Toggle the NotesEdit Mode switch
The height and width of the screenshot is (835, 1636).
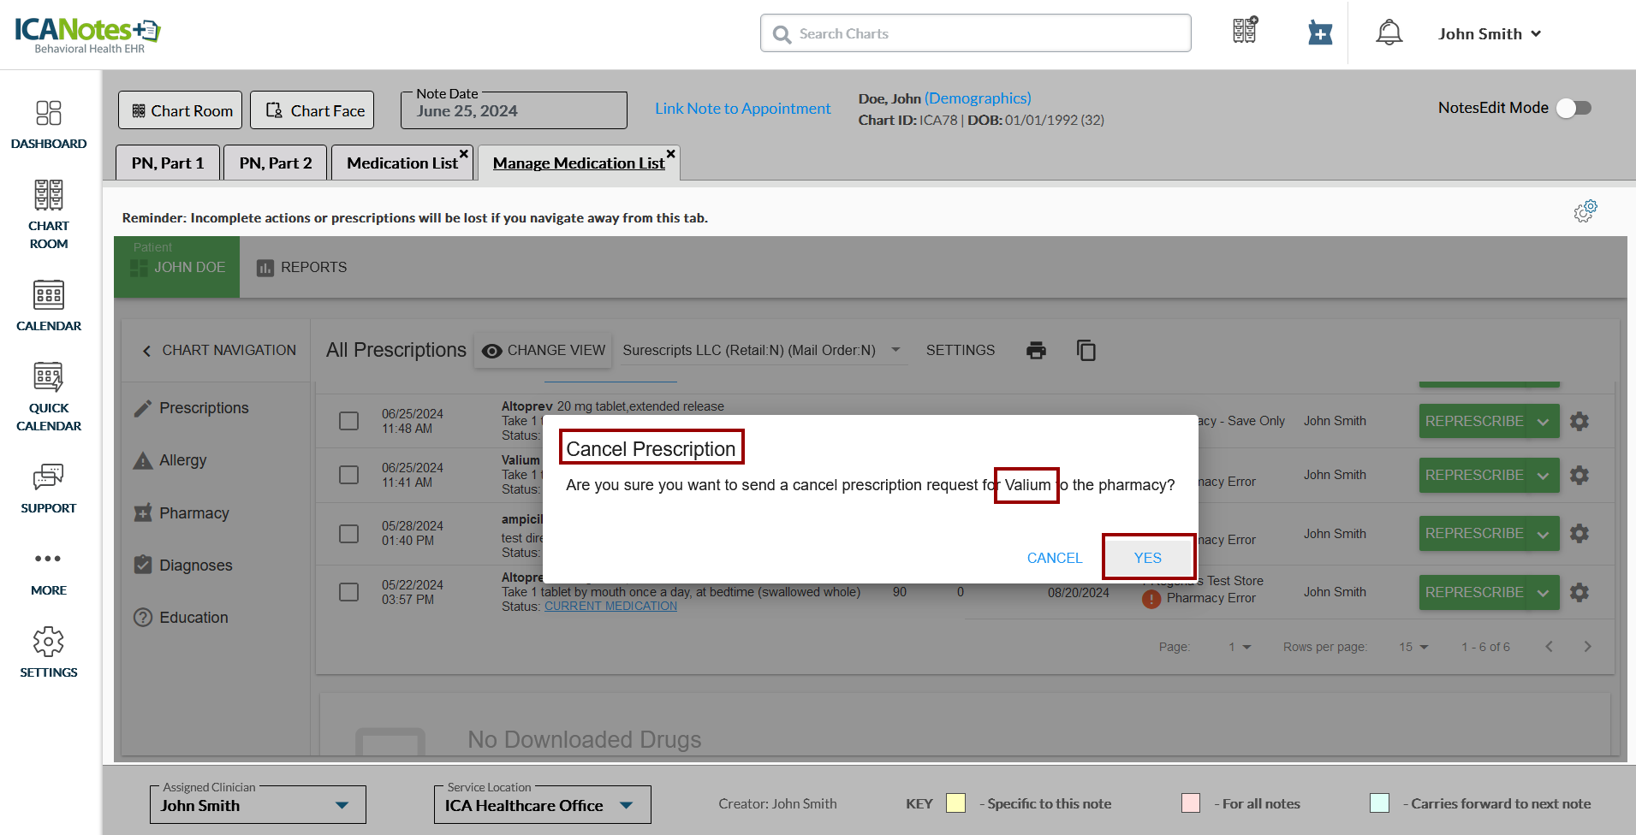coord(1574,108)
